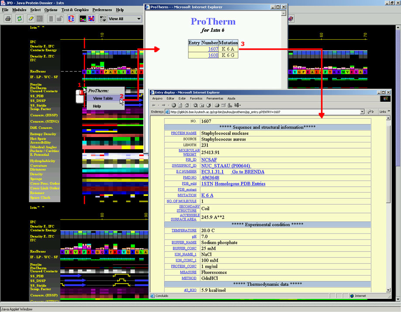Open the address bar dropdown arrow
The width and height of the screenshot is (401, 312).
click(362, 112)
